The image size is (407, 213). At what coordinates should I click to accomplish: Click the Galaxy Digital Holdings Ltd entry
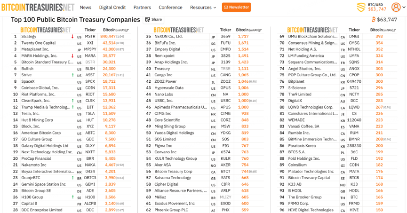[x=45, y=146]
